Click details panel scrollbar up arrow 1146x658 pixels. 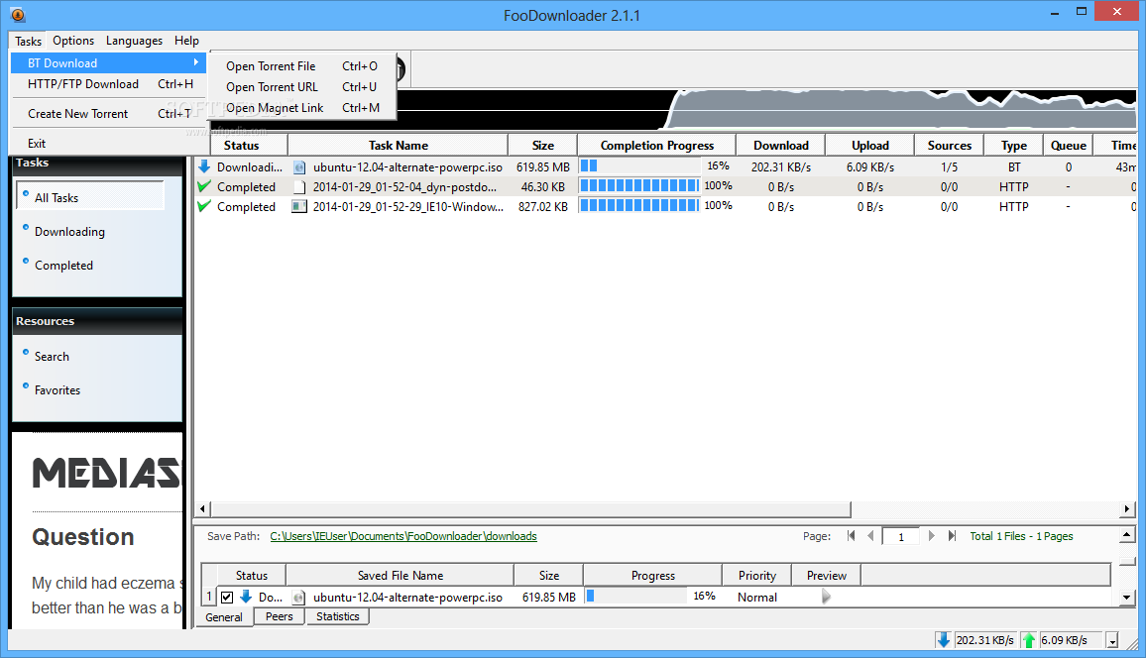pos(1126,536)
